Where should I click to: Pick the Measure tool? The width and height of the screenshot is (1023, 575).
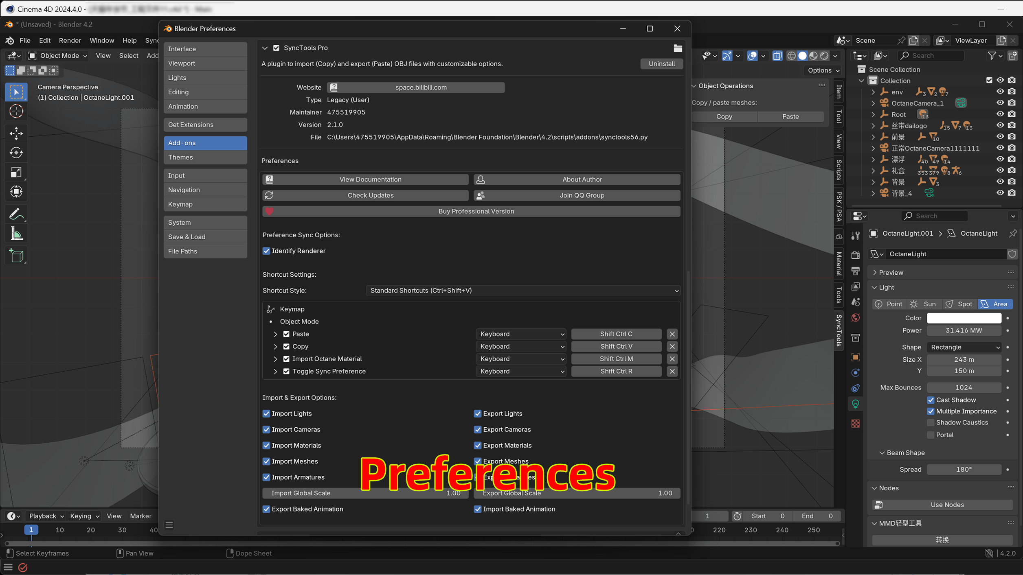pos(16,234)
